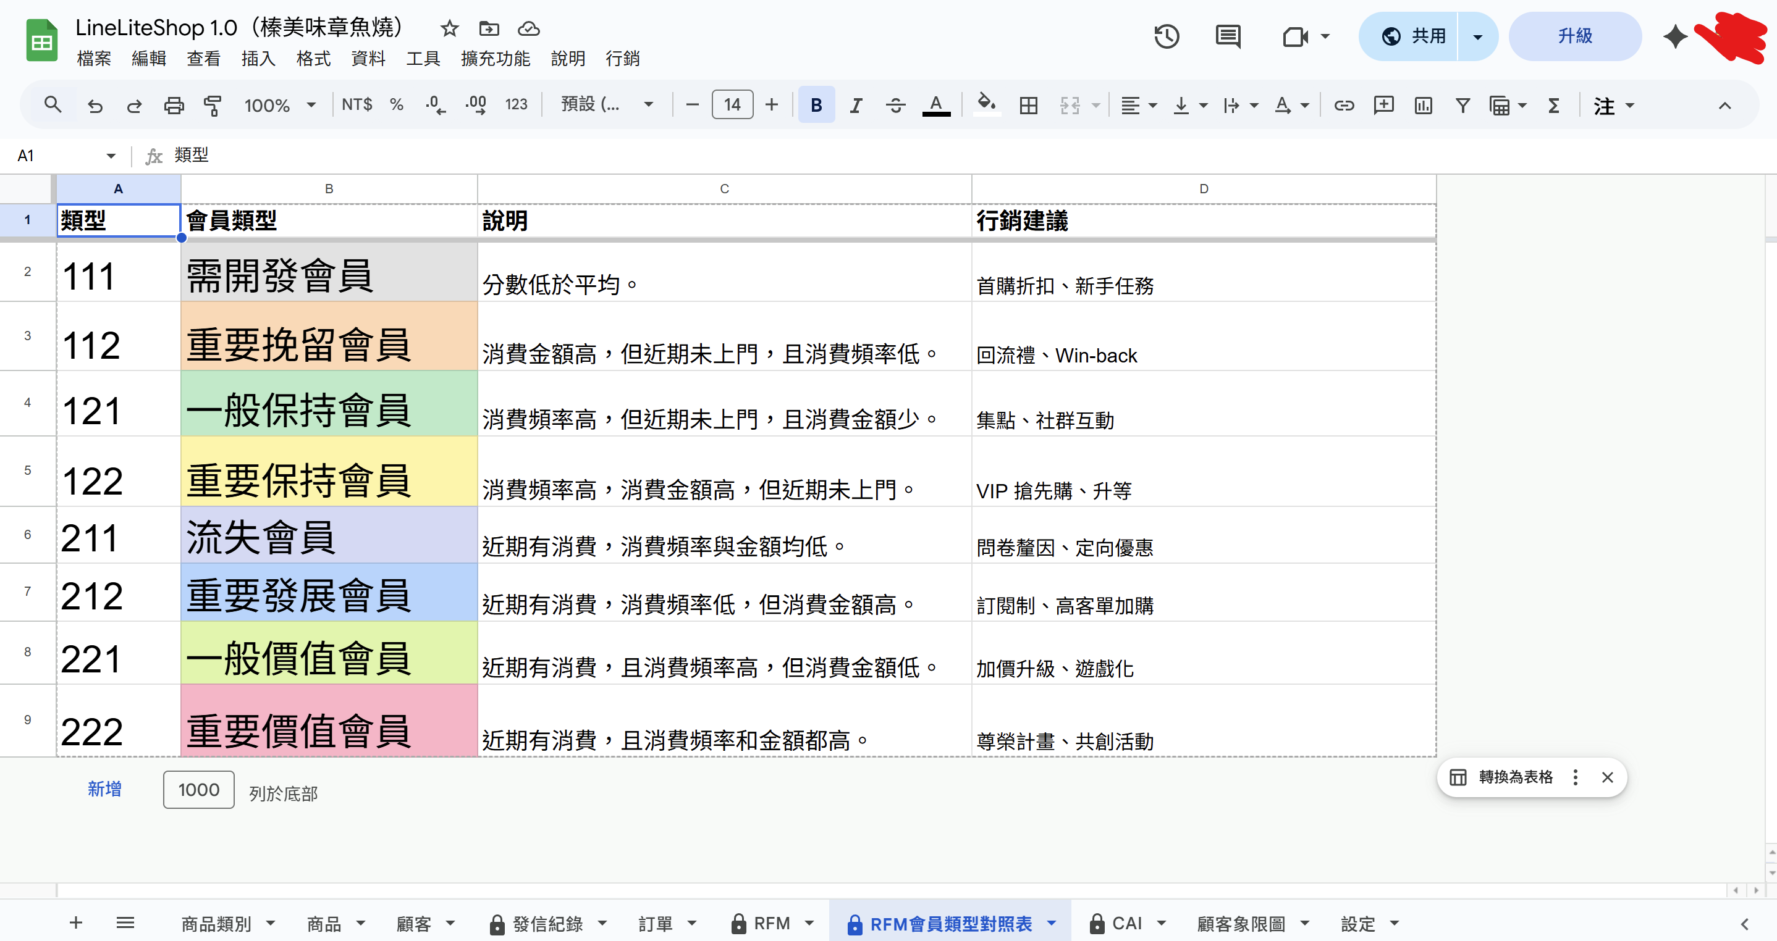Click the borders icon in toolbar
The width and height of the screenshot is (1777, 941).
(x=1029, y=106)
